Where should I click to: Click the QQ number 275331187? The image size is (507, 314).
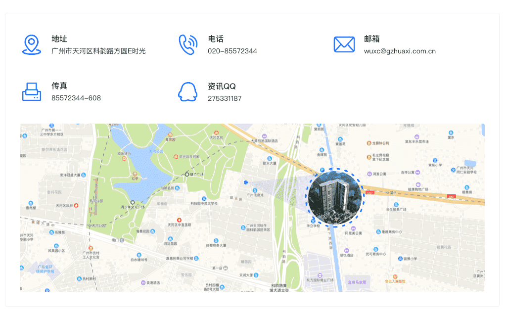(225, 98)
